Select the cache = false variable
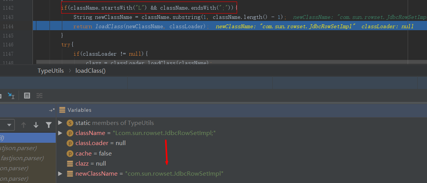This screenshot has width=427, height=183. point(94,154)
